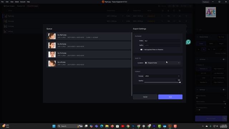Click the Quality slider handle
This screenshot has height=129, width=229.
(180, 82)
